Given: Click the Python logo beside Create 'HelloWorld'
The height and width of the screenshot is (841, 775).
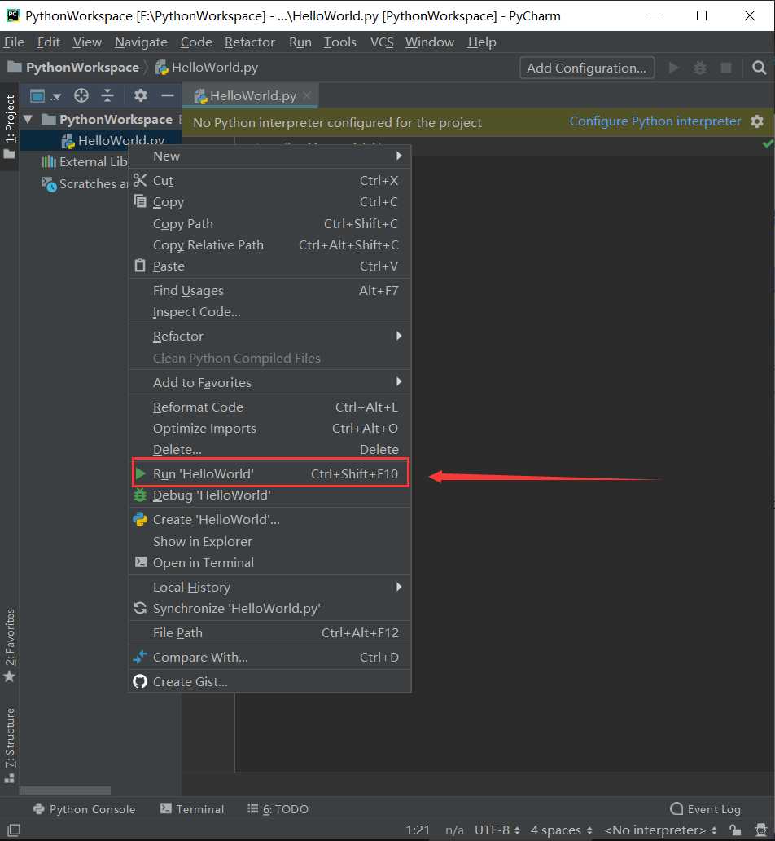Looking at the screenshot, I should coord(140,519).
